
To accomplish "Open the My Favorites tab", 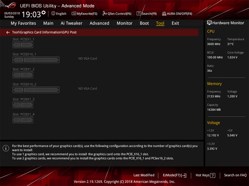I will pos(24,23).
